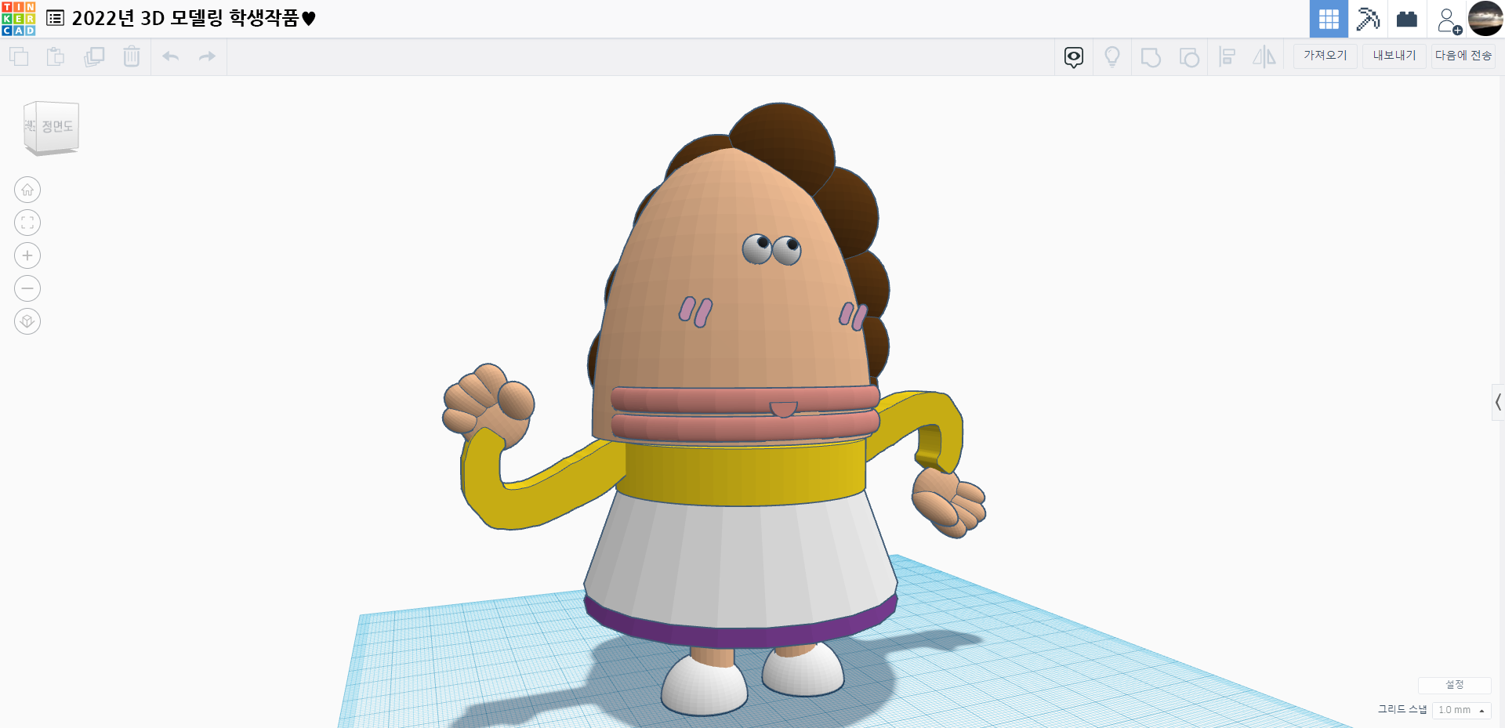Zoom in with the plus button
This screenshot has height=728, width=1505.
pos(27,255)
